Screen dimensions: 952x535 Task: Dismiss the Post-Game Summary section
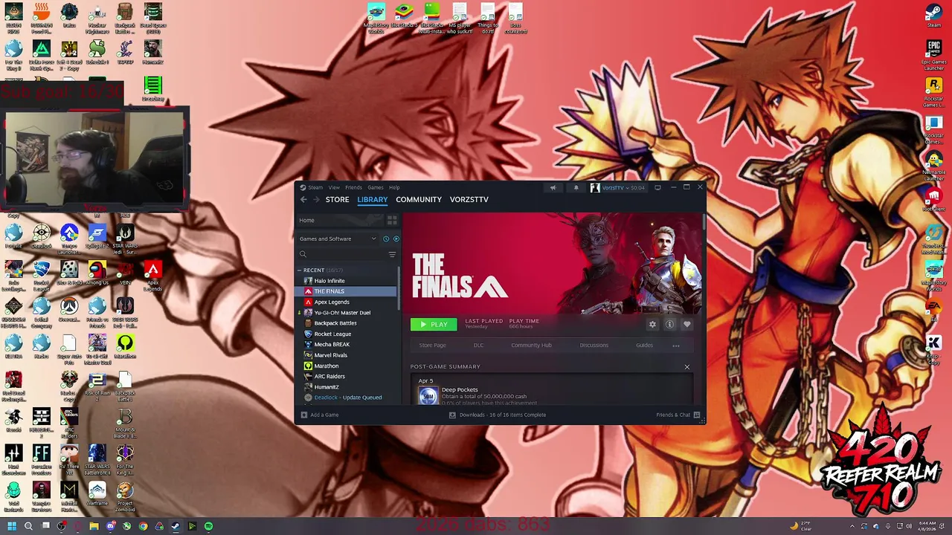click(686, 367)
